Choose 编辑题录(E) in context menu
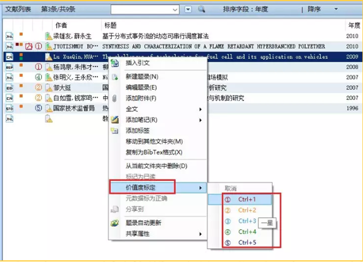The height and width of the screenshot is (262, 363). [141, 88]
